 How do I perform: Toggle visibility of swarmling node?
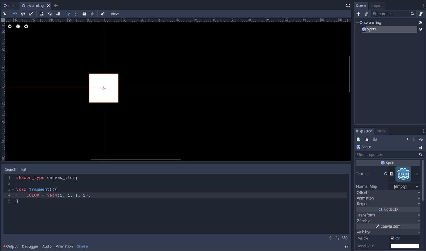click(x=420, y=22)
